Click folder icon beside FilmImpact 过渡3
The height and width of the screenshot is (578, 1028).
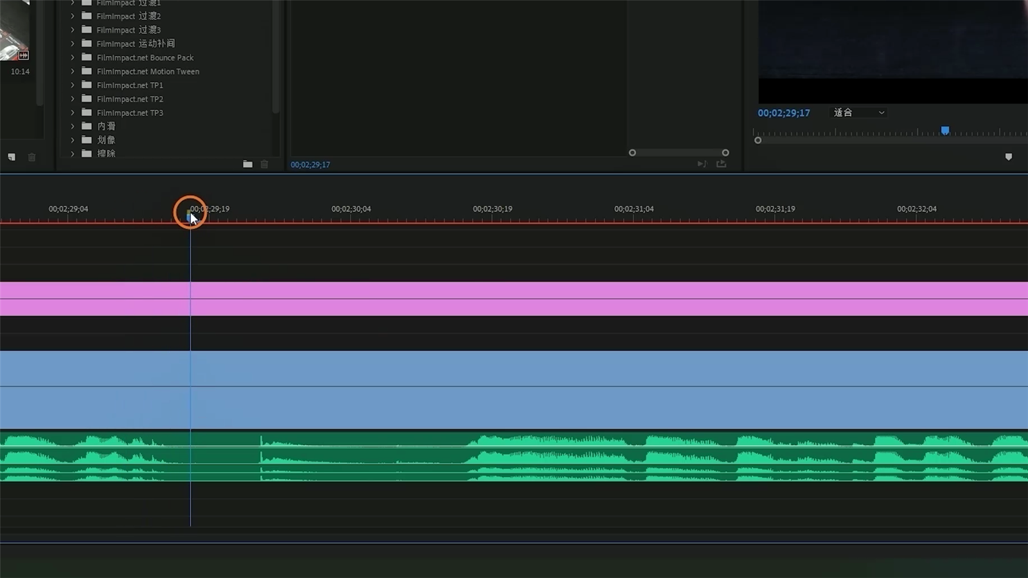tap(87, 30)
